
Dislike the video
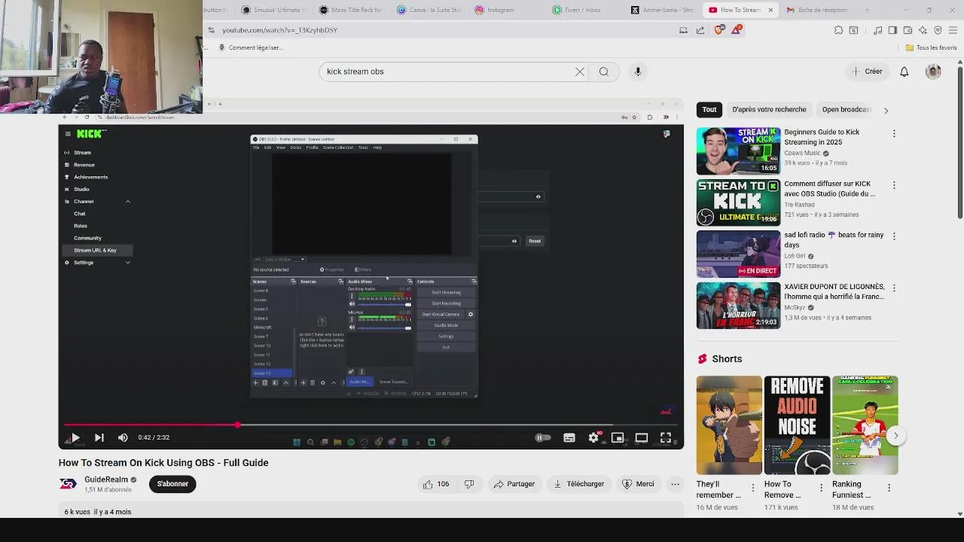click(x=469, y=484)
